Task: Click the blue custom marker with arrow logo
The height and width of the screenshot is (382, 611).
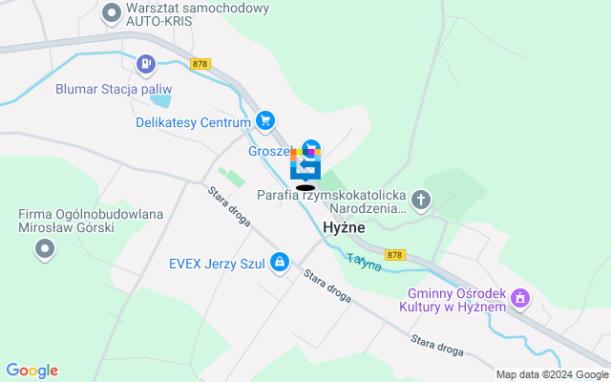Action: [305, 166]
